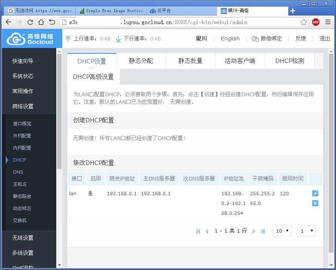The width and height of the screenshot is (336, 270).
Task: Open DHCP高级设置 sub-tab
Action: pyautogui.click(x=93, y=77)
